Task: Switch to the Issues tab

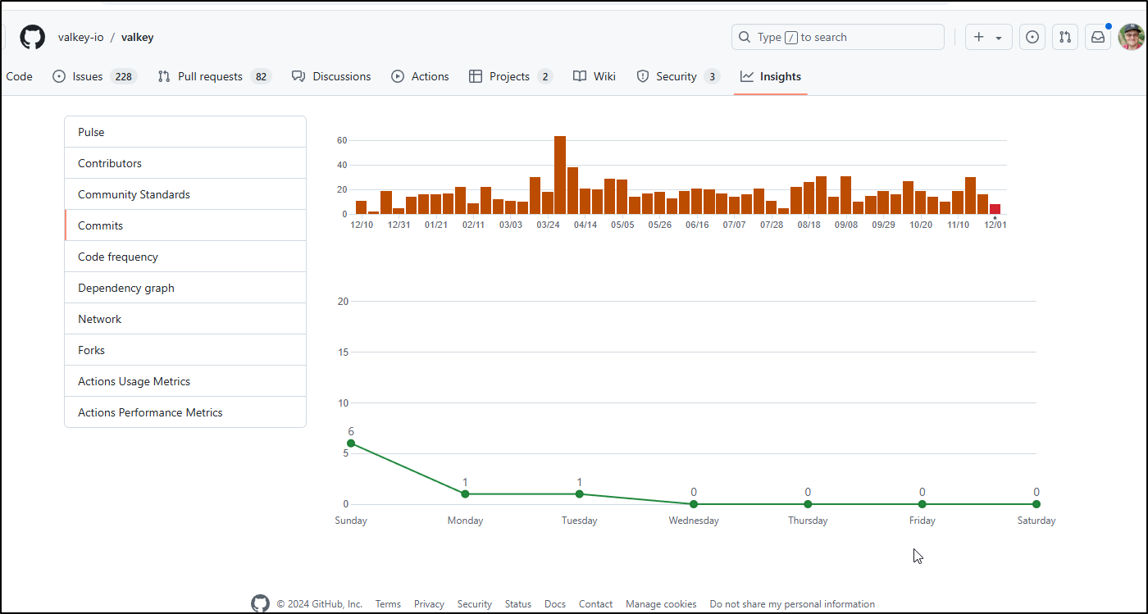Action: (x=94, y=76)
